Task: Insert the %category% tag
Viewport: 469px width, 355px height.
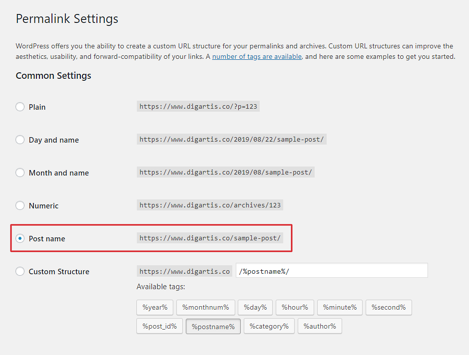Action: pos(269,327)
